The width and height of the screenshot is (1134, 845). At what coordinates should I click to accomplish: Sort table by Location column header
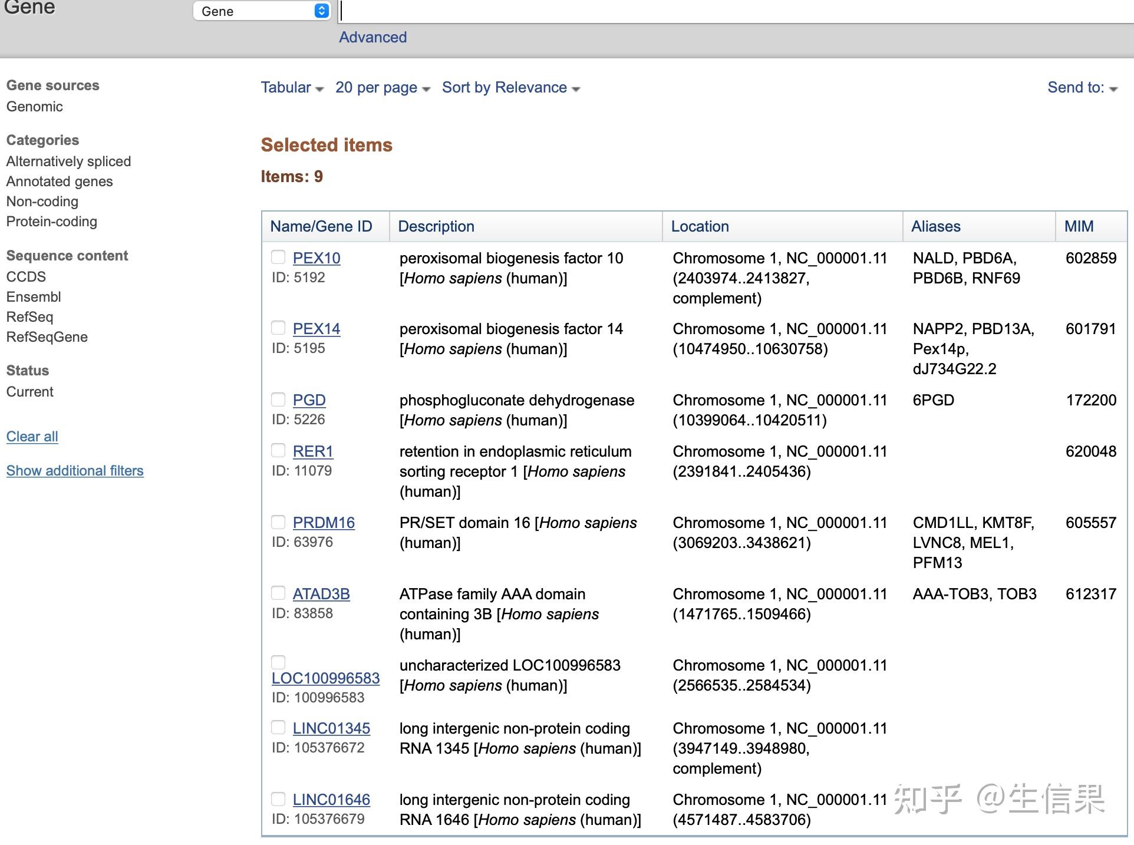pyautogui.click(x=700, y=226)
